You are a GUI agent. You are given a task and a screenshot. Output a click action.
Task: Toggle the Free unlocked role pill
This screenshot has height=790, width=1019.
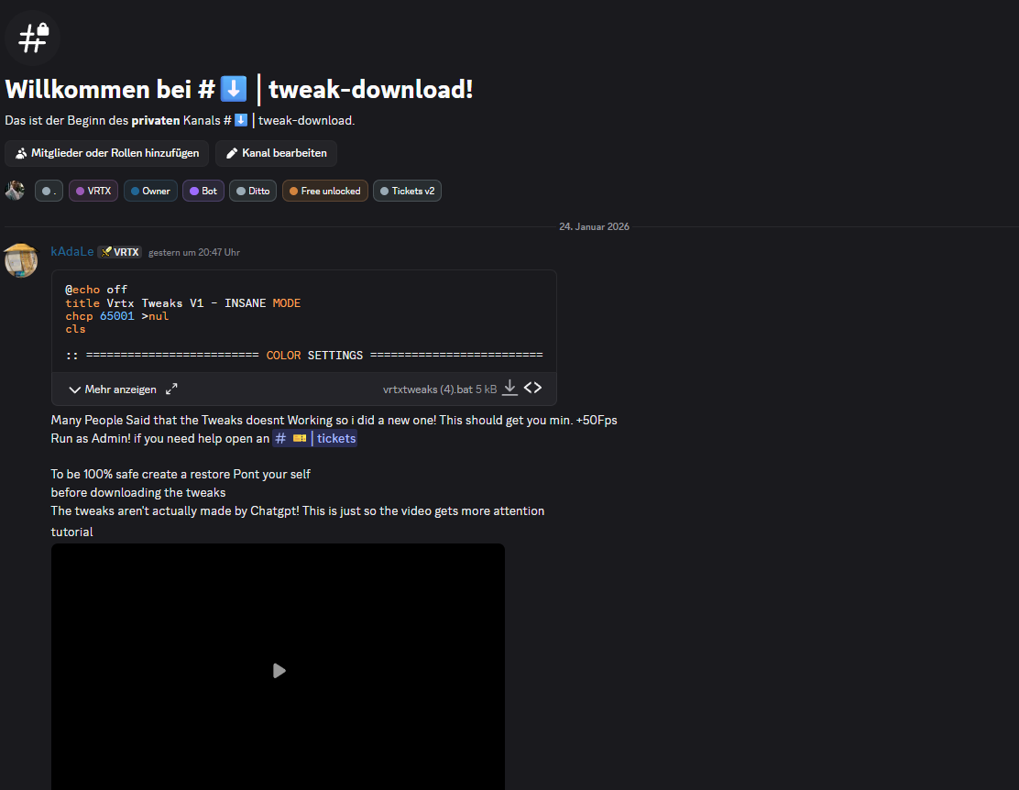coord(324,191)
